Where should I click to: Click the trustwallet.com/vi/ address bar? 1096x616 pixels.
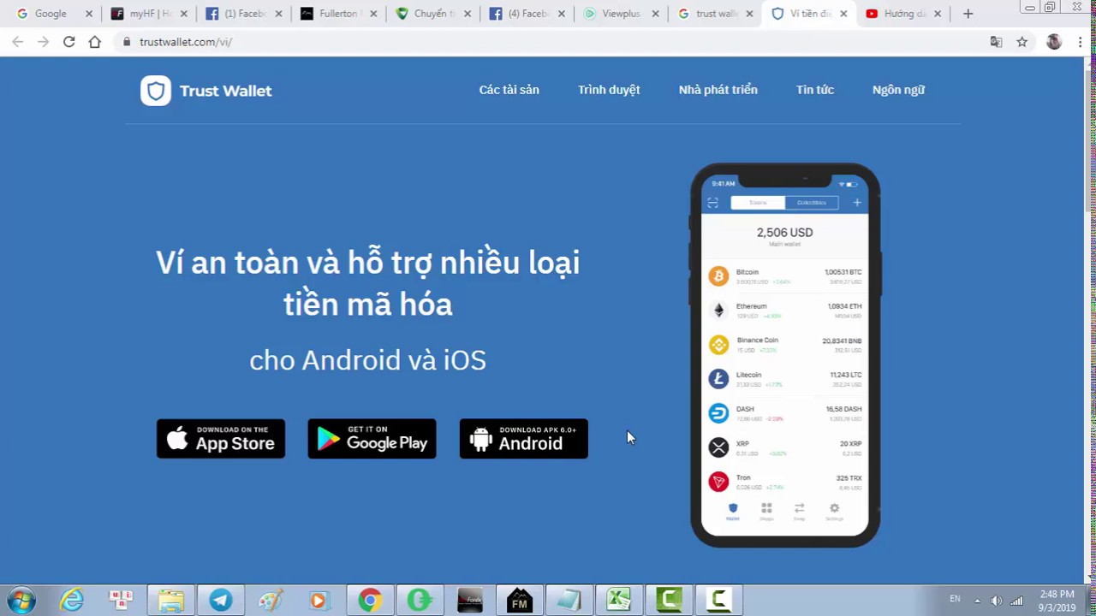[548, 42]
